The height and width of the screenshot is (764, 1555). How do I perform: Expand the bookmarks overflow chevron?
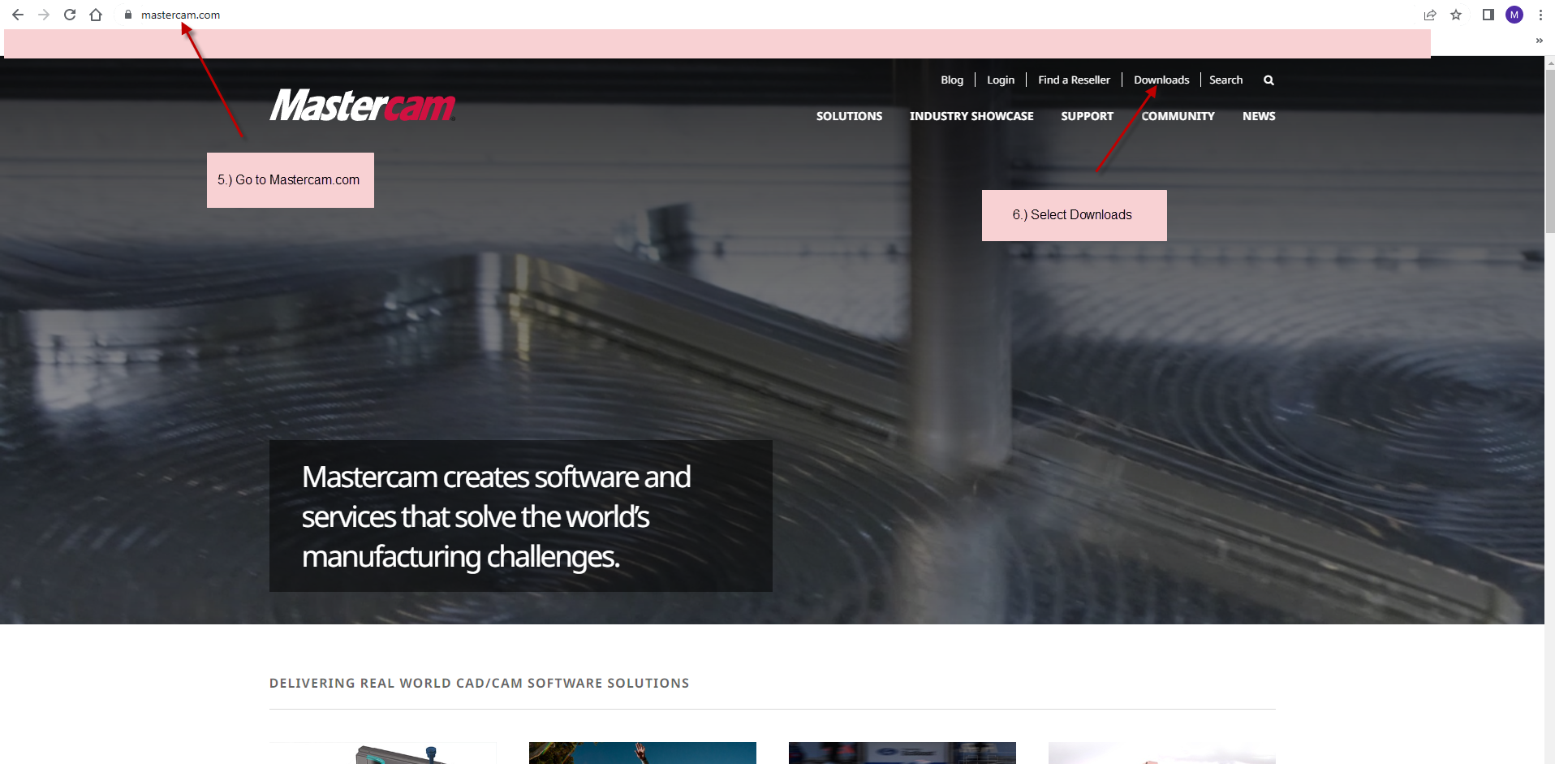tap(1539, 41)
